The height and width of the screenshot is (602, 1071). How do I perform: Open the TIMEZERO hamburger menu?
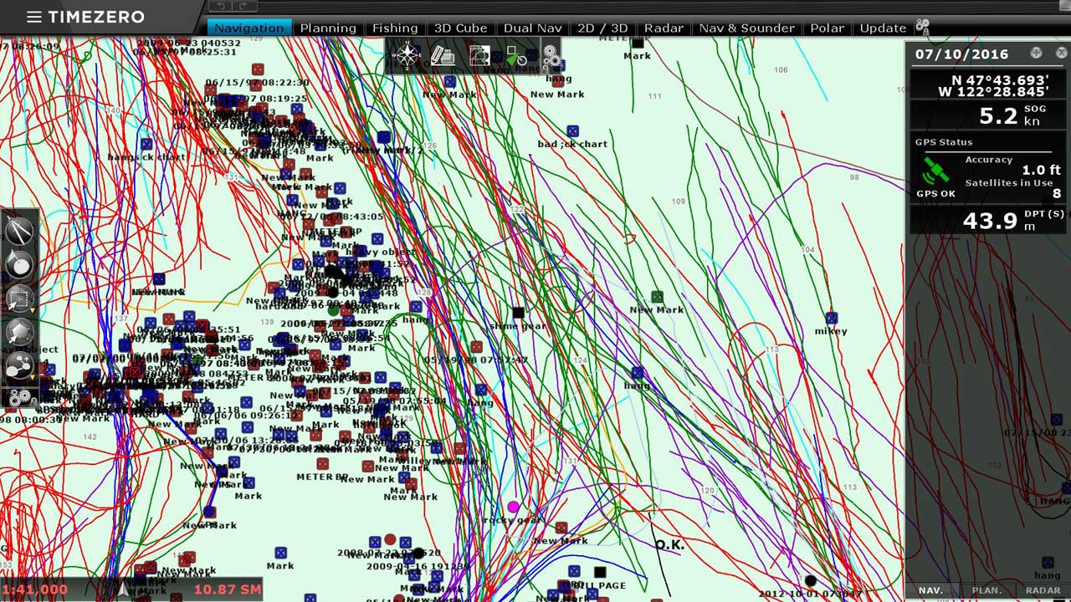point(33,17)
